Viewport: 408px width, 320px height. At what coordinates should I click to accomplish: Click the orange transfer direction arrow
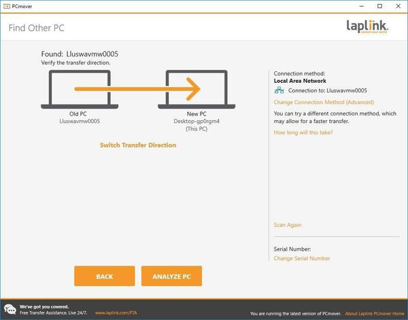(x=137, y=89)
